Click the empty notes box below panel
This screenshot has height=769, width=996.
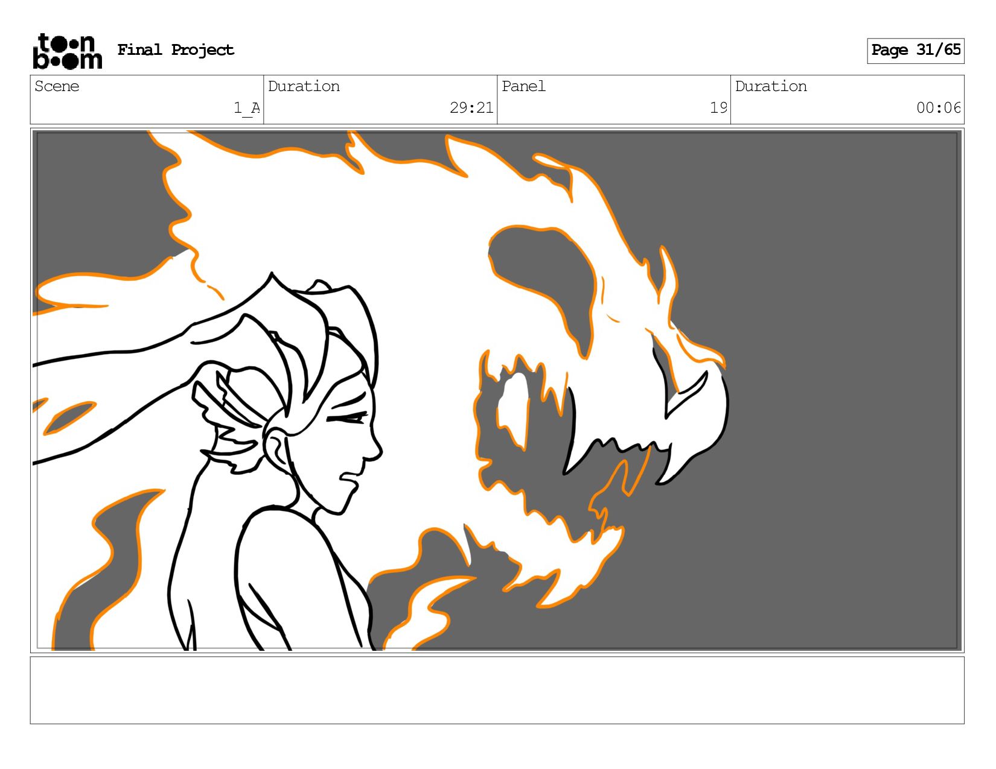point(497,691)
